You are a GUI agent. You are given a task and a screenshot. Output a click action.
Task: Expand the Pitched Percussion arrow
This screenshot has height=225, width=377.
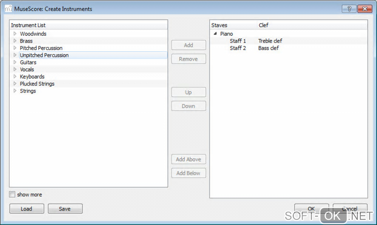tap(15, 48)
